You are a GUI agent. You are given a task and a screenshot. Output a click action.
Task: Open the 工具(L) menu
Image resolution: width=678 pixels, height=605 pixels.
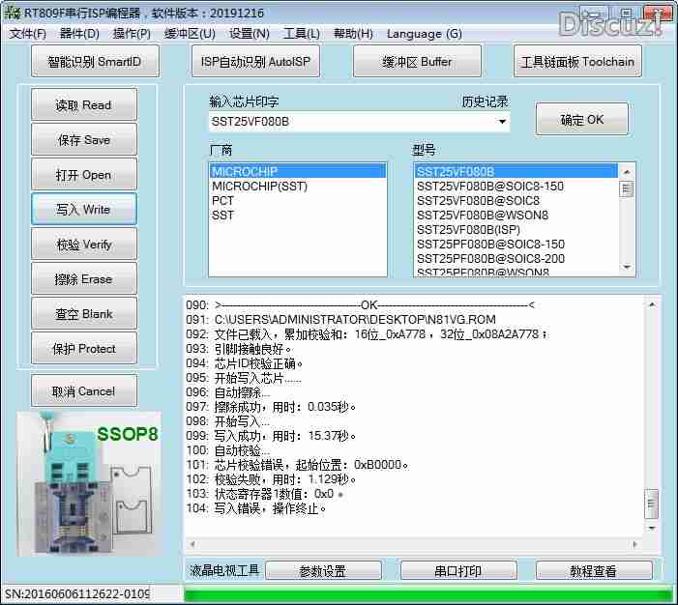click(302, 34)
